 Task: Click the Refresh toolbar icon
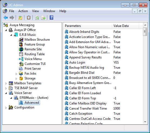pyautogui.click(x=37, y=17)
